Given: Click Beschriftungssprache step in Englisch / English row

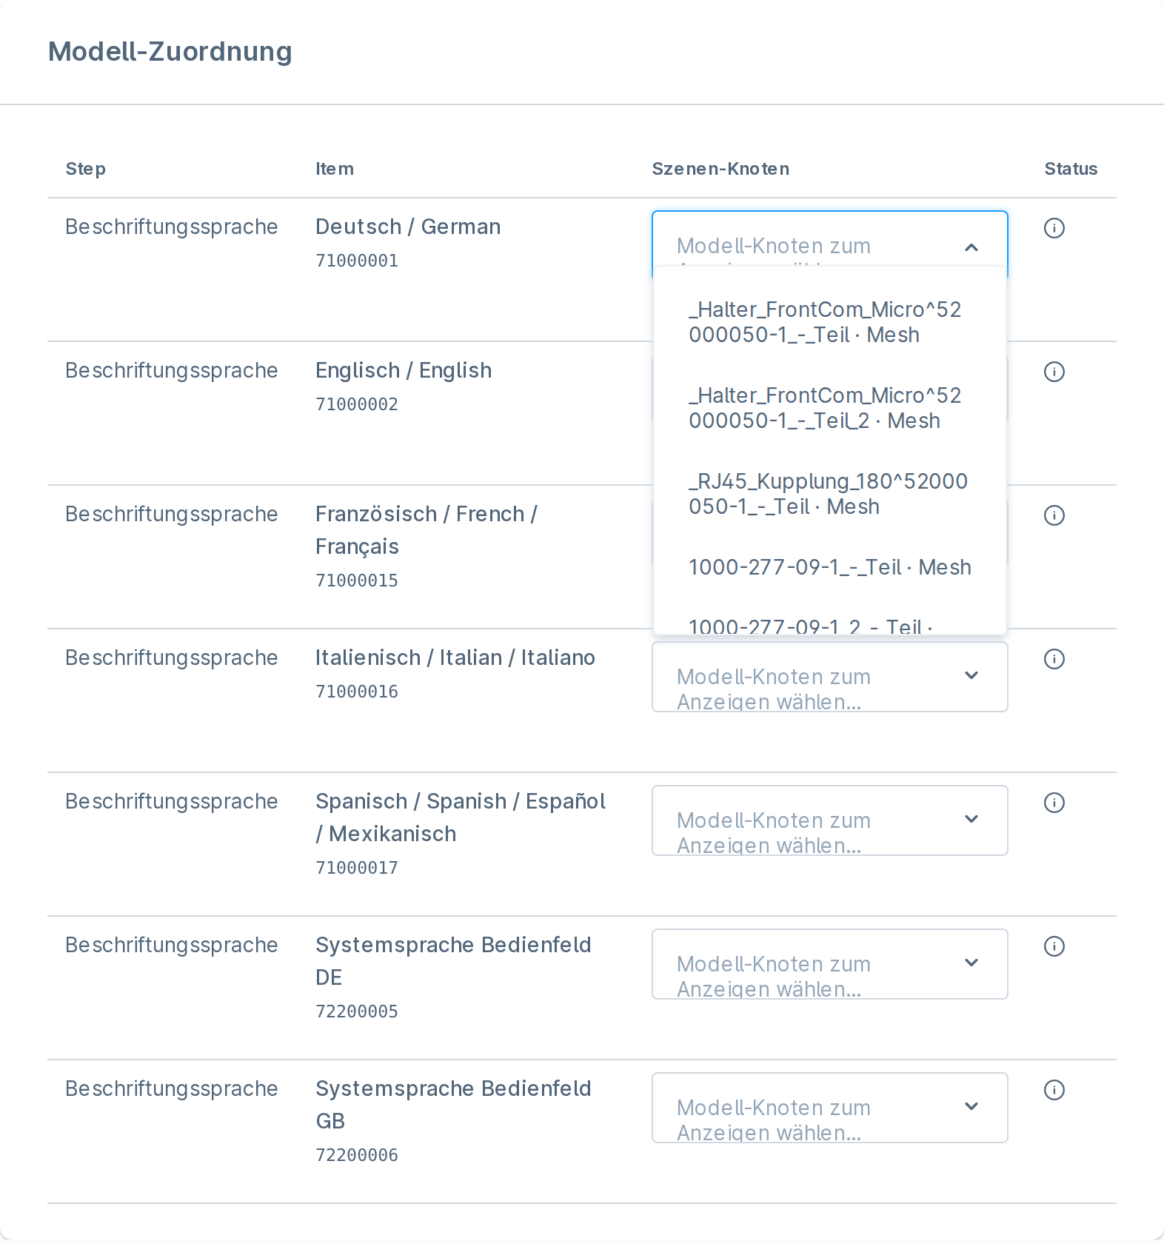Looking at the screenshot, I should [172, 370].
